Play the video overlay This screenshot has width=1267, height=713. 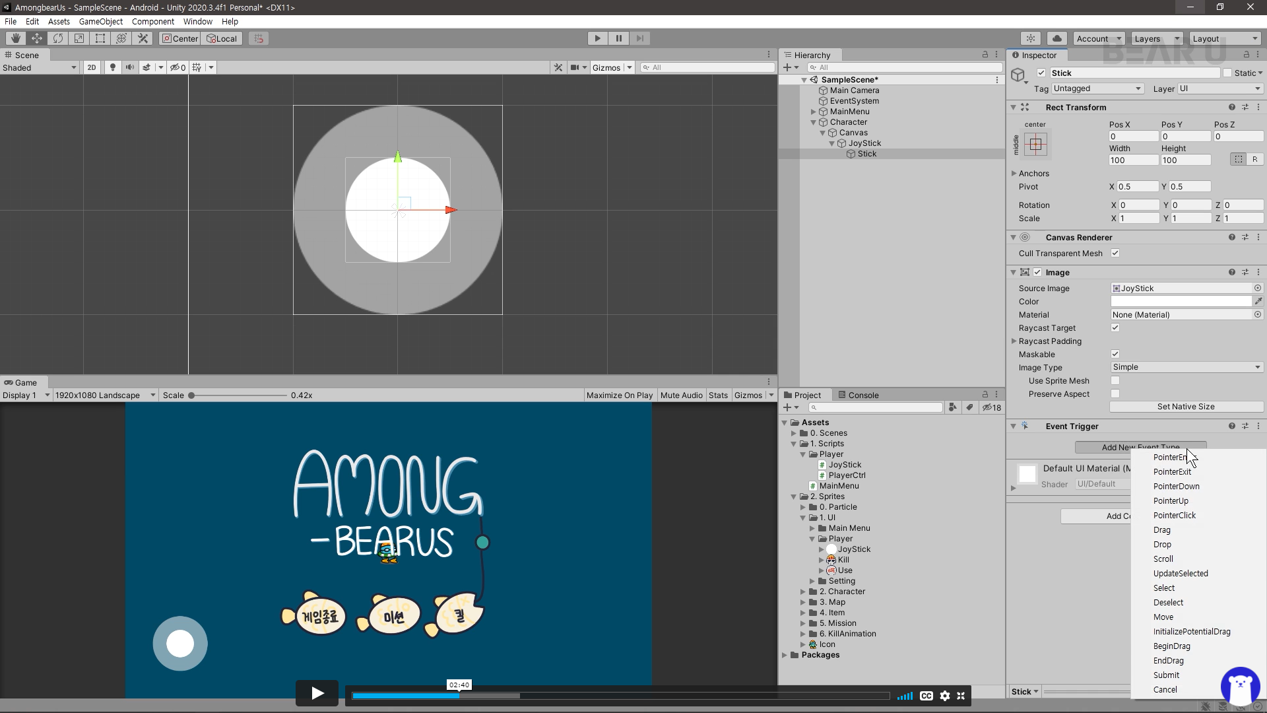317,693
